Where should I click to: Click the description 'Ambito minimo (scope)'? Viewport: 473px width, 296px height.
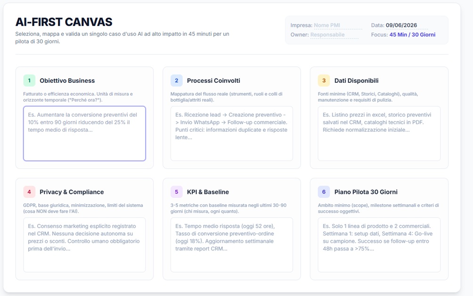tap(378, 208)
